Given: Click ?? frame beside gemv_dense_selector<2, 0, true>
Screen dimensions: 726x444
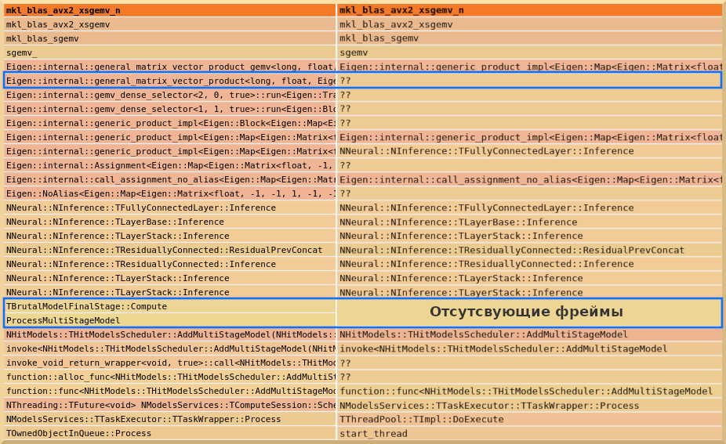Looking at the screenshot, I should (529, 95).
